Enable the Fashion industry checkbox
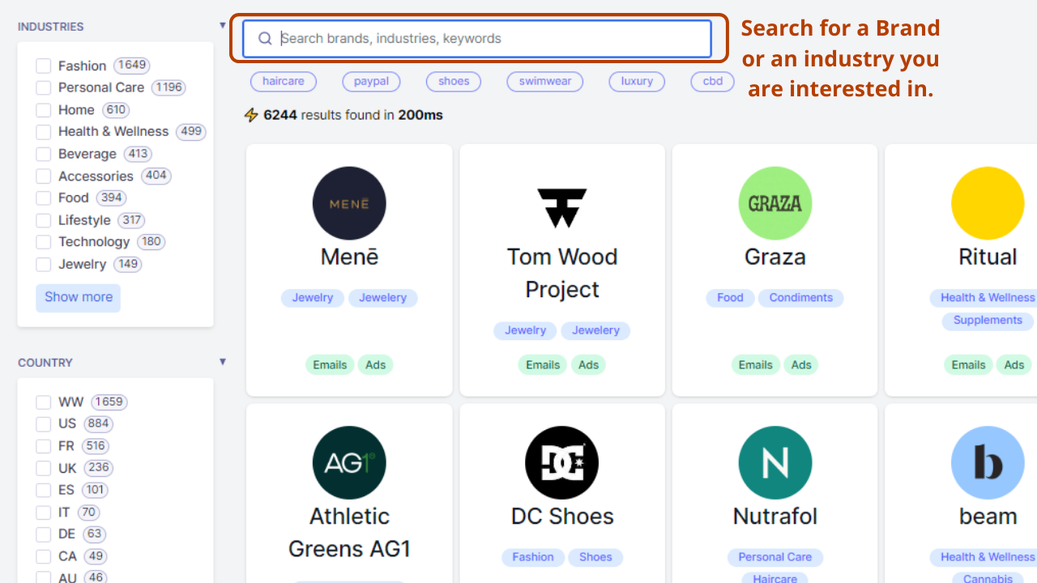Screen dimensions: 1037x583 44,66
